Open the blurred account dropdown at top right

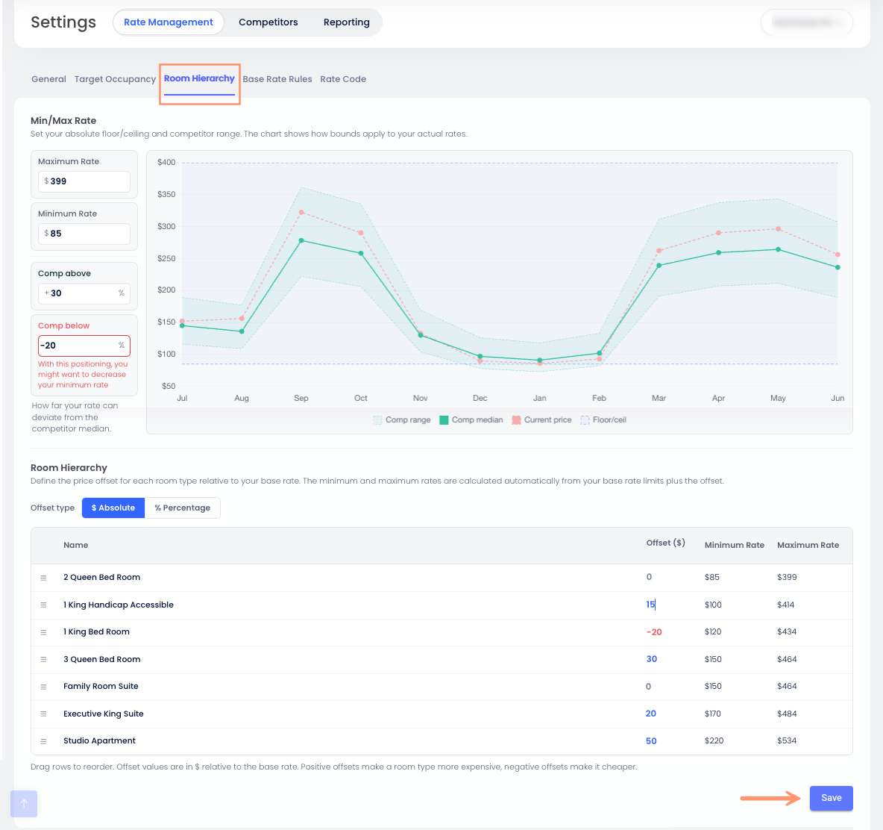(x=806, y=22)
